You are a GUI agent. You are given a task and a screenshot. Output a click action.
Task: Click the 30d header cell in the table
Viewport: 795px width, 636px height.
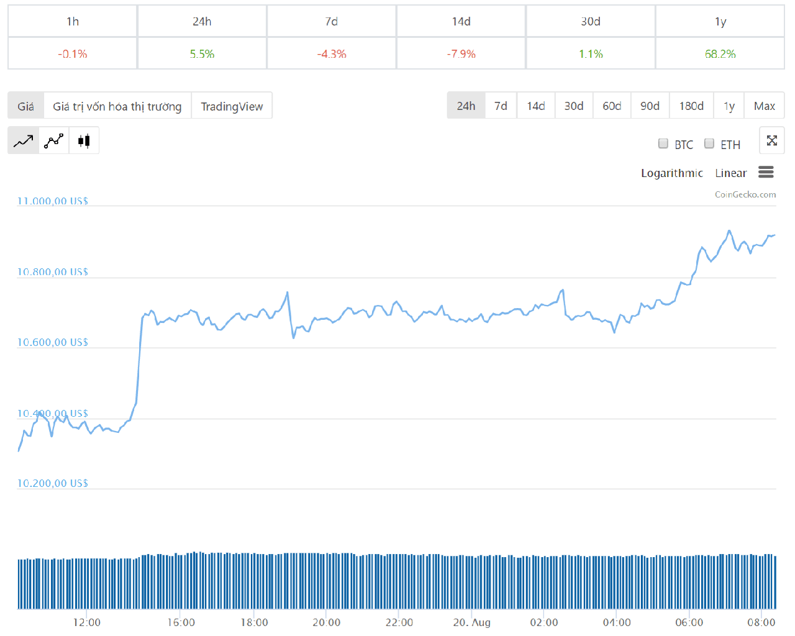[591, 21]
